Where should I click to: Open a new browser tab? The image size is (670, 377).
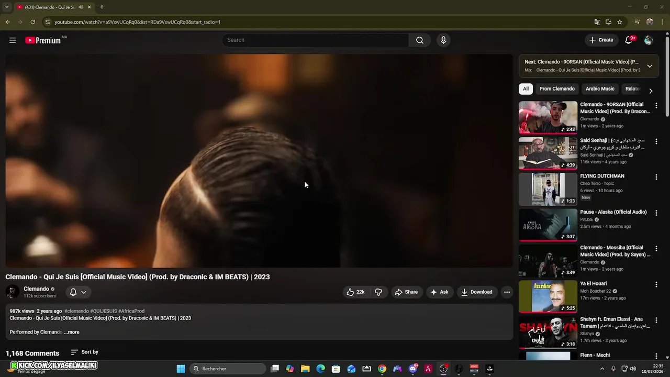pyautogui.click(x=102, y=7)
